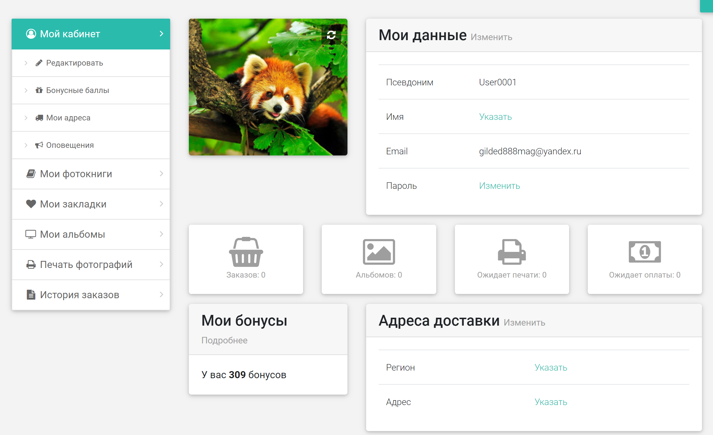The image size is (713, 435).
Task: Open Бонусные баллы submenu item
Action: (77, 90)
